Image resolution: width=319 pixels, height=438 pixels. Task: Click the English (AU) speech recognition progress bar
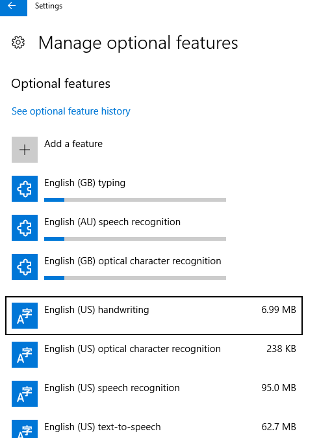click(135, 239)
